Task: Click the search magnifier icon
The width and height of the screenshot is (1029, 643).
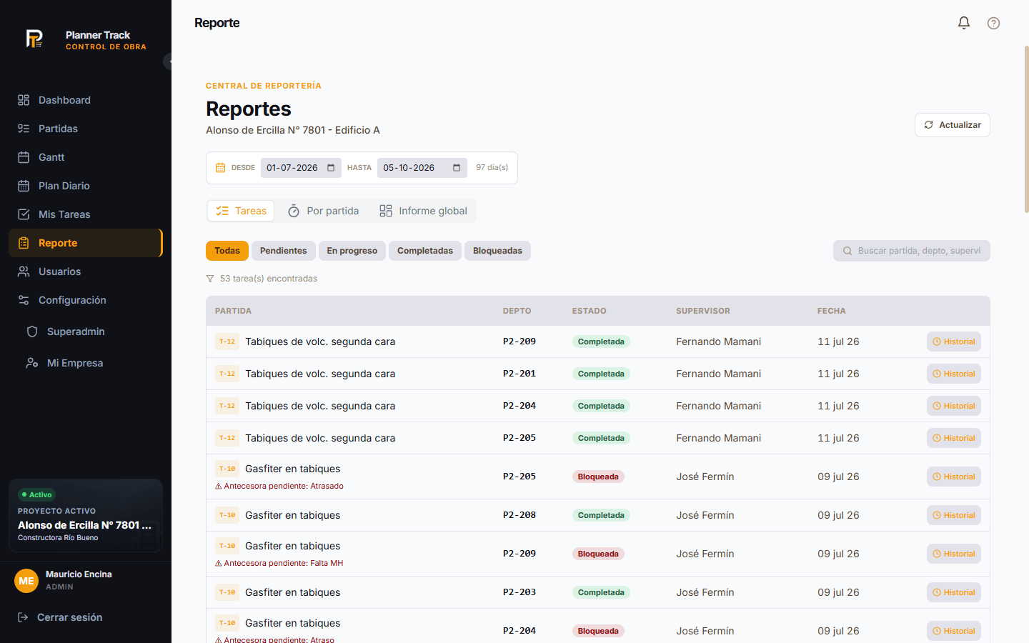Action: [x=847, y=251]
